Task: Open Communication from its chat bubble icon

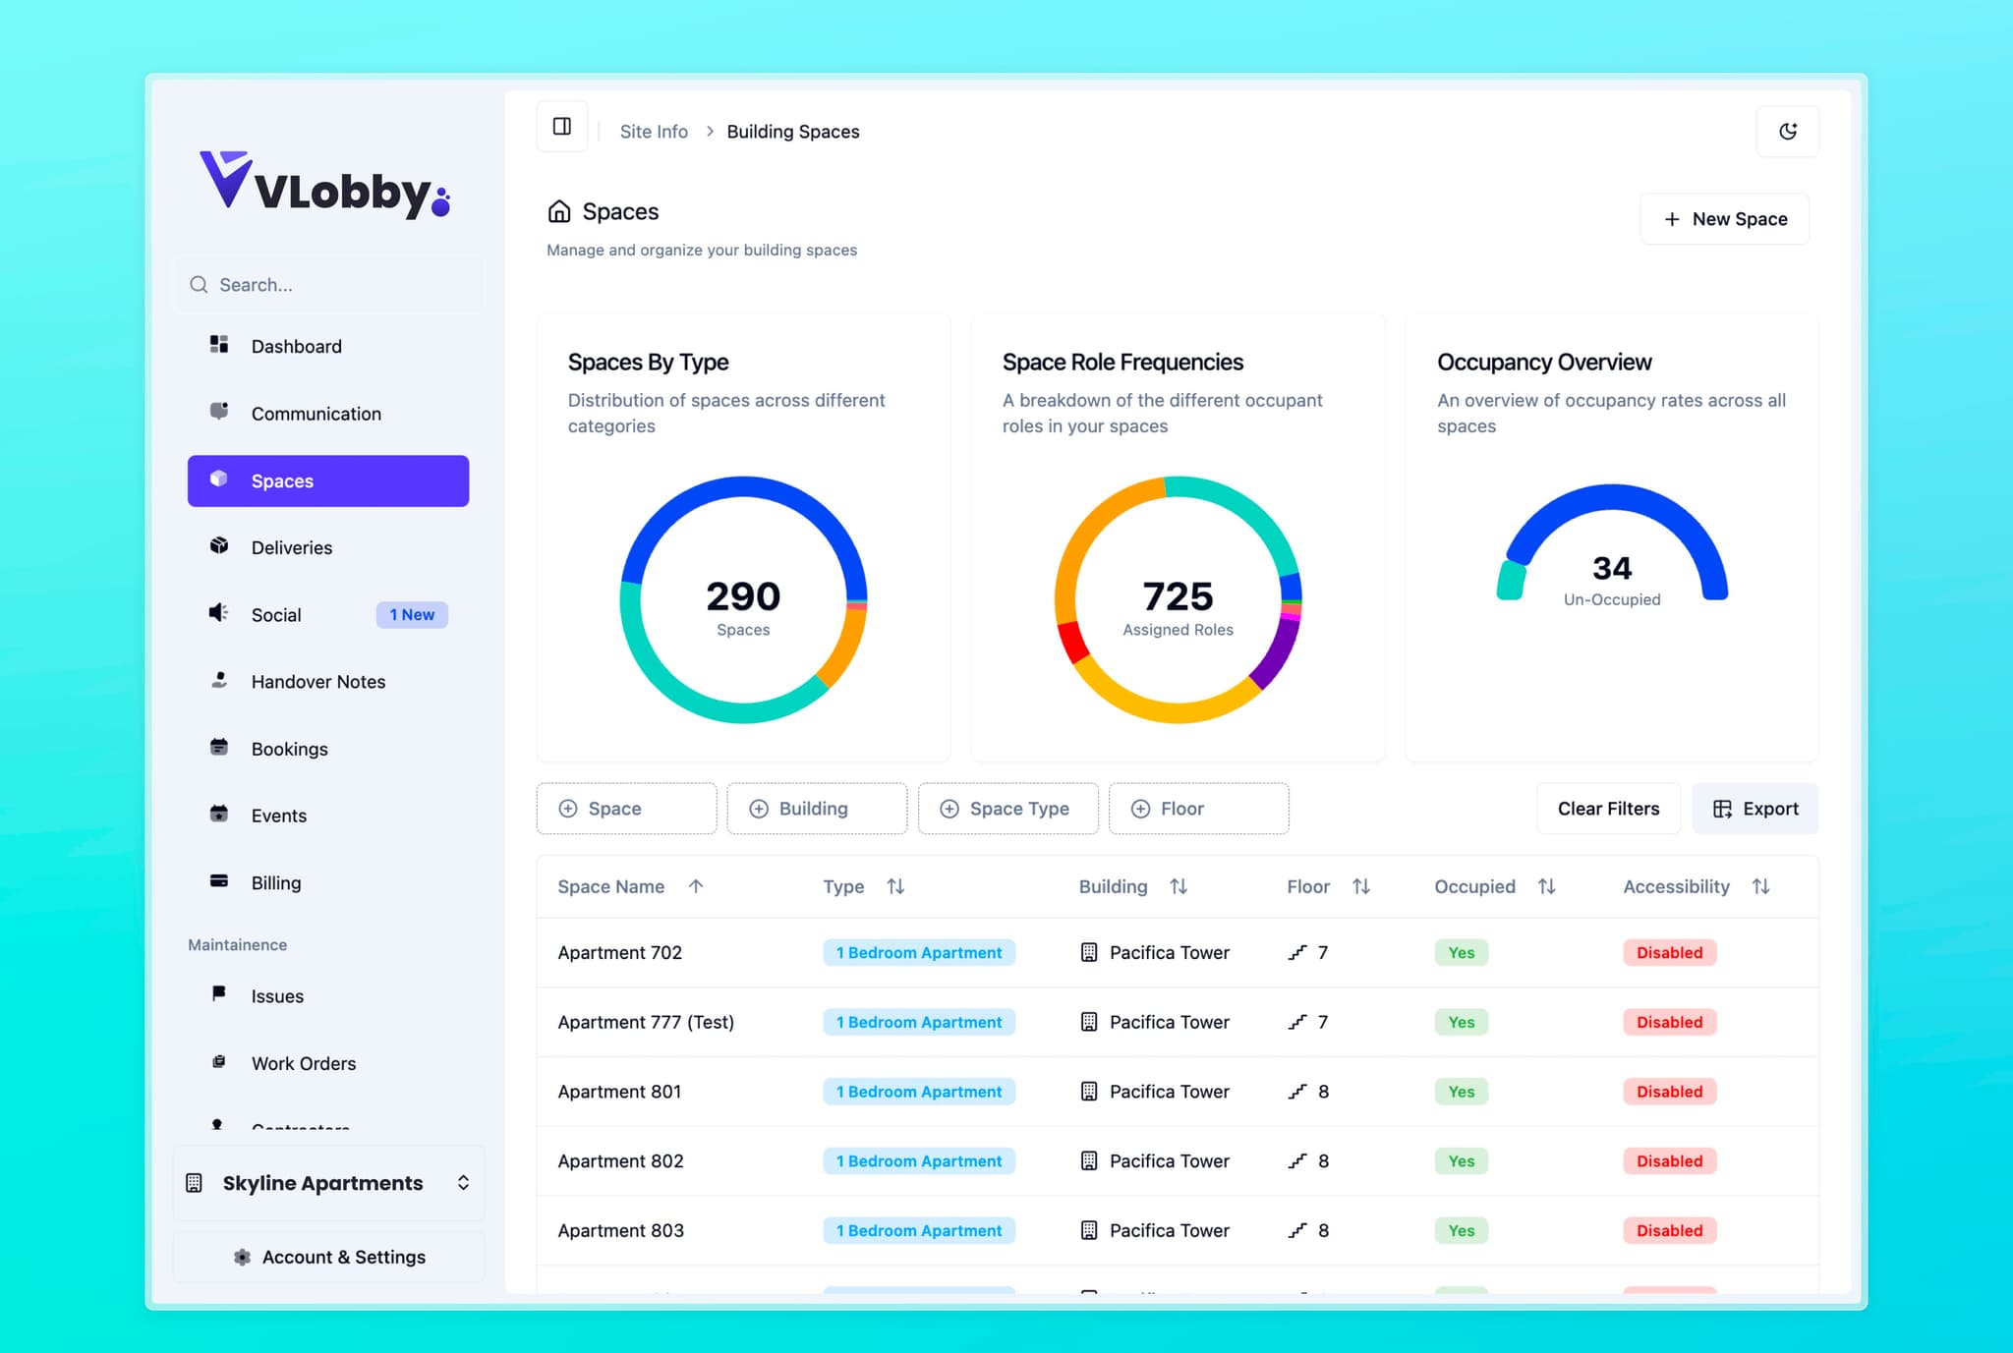Action: click(218, 413)
